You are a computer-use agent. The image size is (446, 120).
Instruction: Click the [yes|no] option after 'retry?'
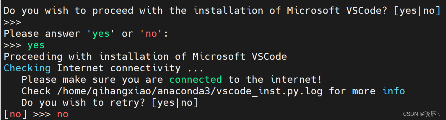click(x=175, y=103)
